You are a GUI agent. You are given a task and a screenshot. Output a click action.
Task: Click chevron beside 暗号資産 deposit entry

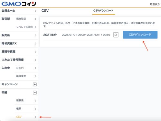35,76
